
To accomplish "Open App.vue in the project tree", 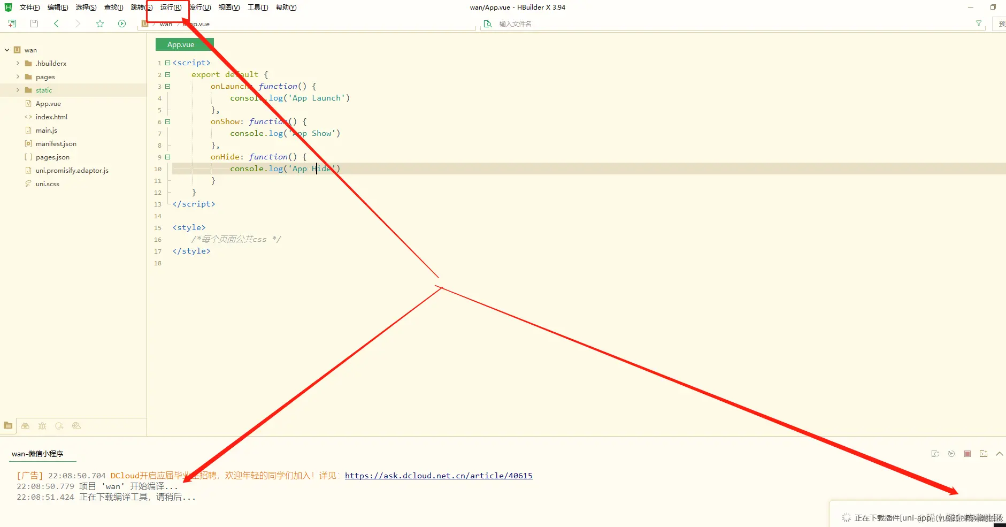I will [48, 103].
